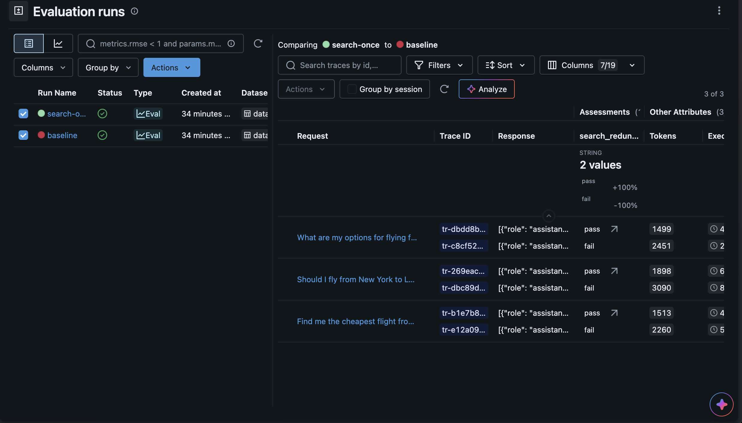
Task: Open pass assessment detail for tr-dbdd8b
Action: [614, 229]
